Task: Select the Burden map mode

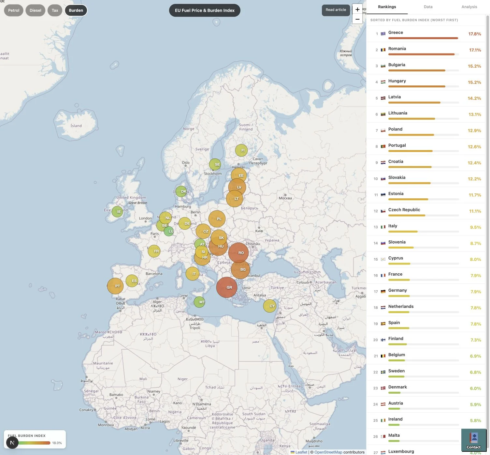Action: [76, 10]
